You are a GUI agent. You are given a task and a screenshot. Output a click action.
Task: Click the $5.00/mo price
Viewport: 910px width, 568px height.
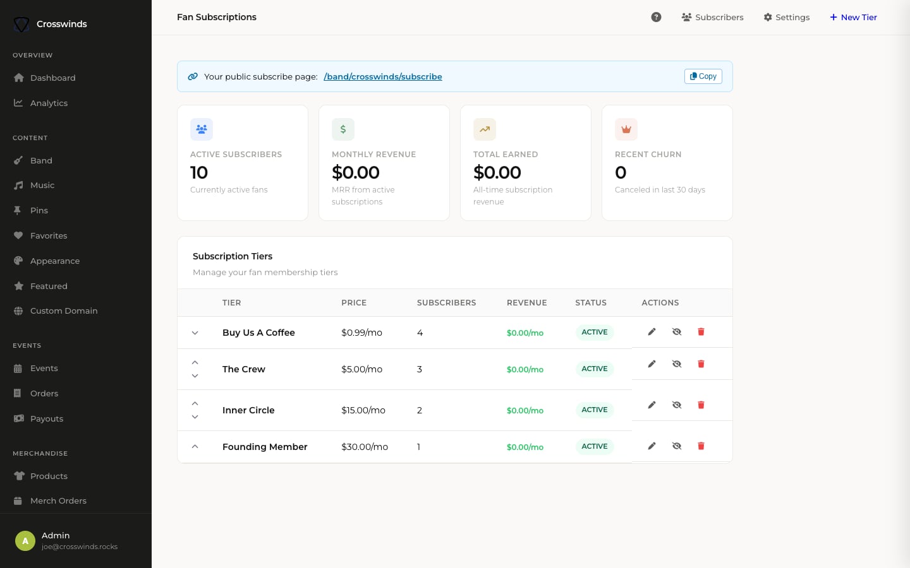pyautogui.click(x=361, y=369)
